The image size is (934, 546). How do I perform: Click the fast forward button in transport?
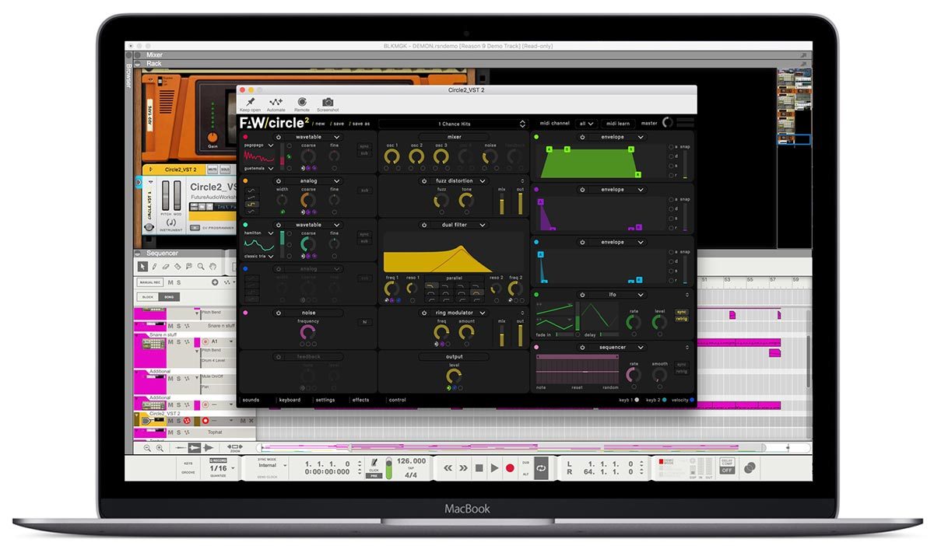coord(464,468)
